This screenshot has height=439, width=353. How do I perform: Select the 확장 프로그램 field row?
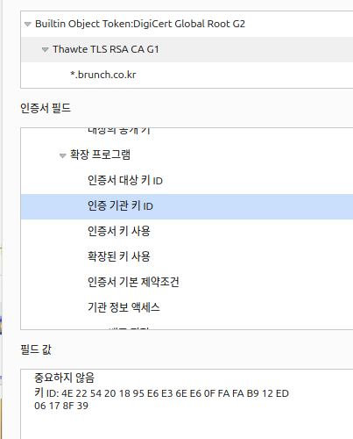tap(187, 155)
